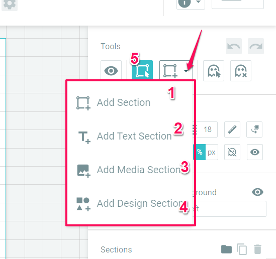Click the ghost select tool icon

click(x=214, y=71)
